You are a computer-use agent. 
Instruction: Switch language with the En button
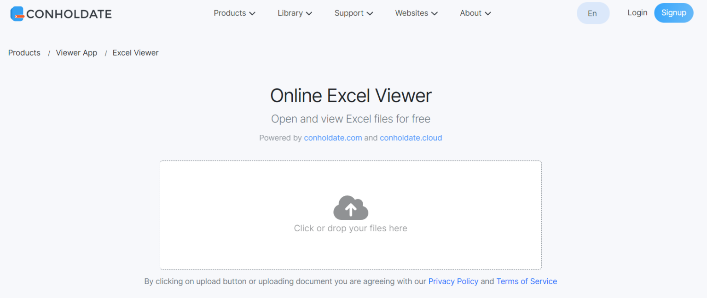593,13
